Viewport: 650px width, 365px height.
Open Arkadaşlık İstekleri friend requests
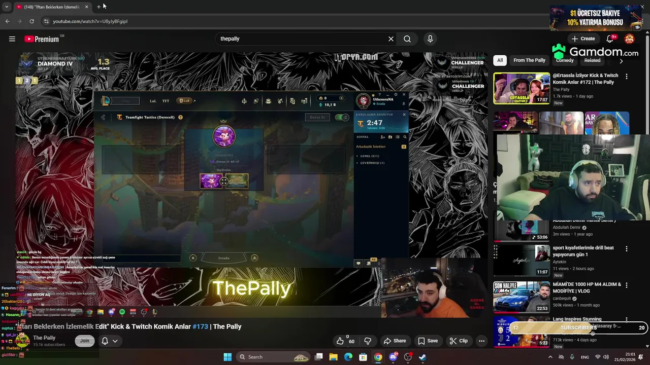[371, 147]
